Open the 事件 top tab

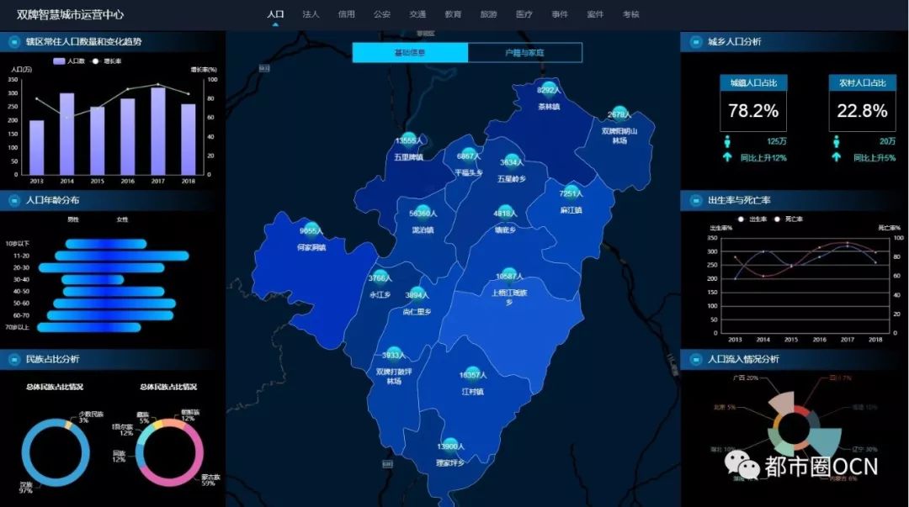(x=560, y=14)
